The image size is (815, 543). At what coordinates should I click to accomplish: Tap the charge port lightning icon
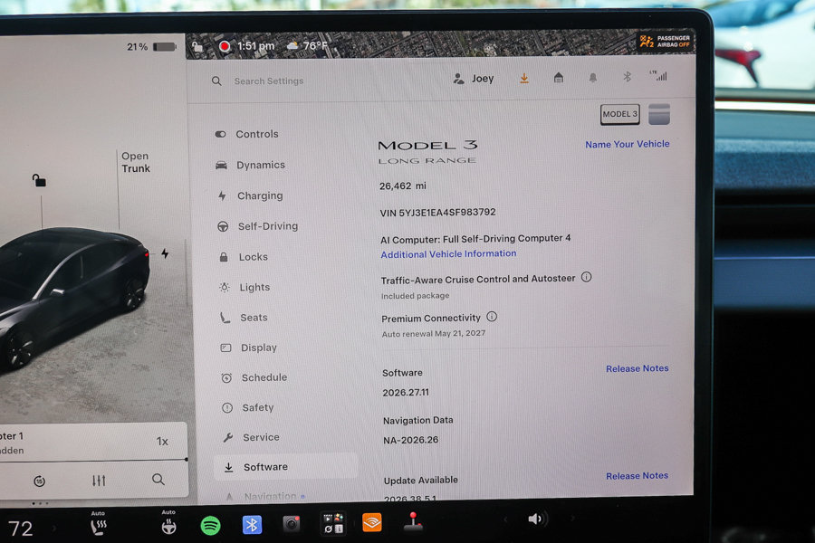tap(165, 253)
